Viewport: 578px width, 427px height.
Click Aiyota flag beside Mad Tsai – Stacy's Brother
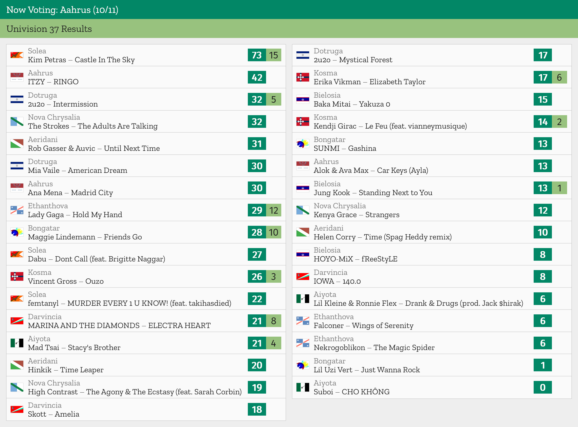pyautogui.click(x=17, y=343)
